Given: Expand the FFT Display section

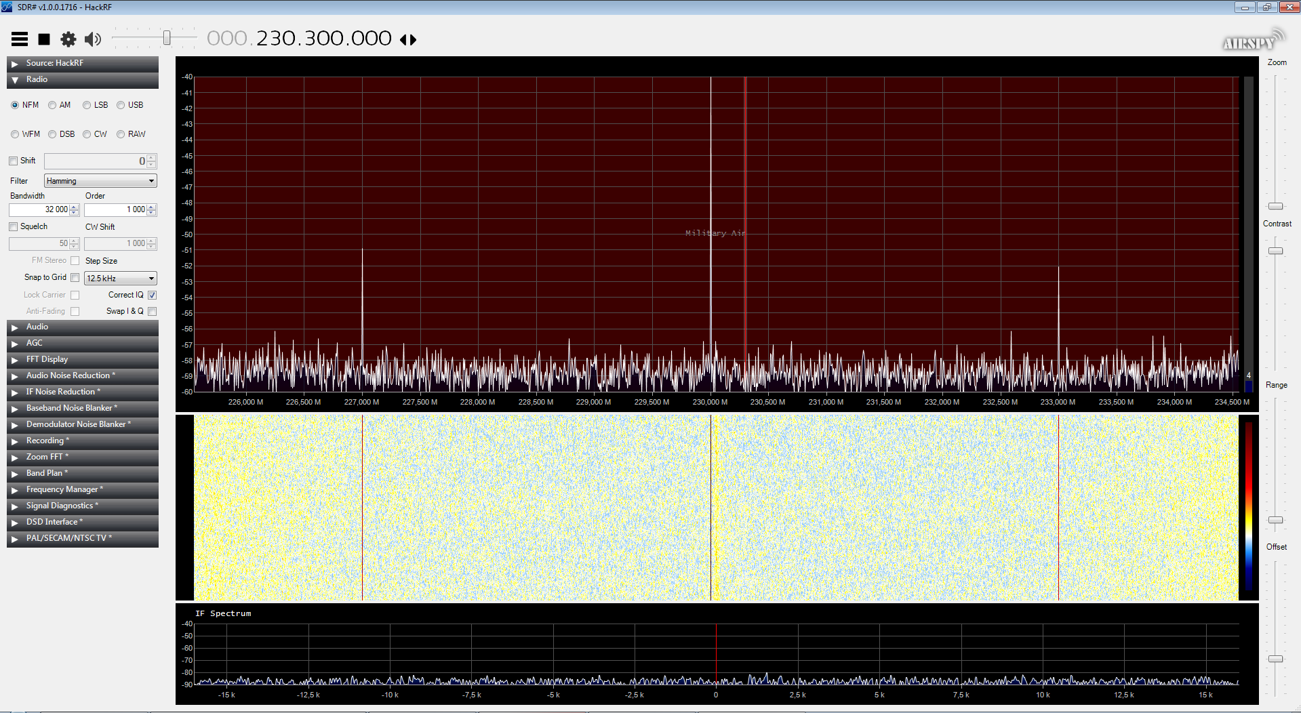Looking at the screenshot, I should pos(15,360).
